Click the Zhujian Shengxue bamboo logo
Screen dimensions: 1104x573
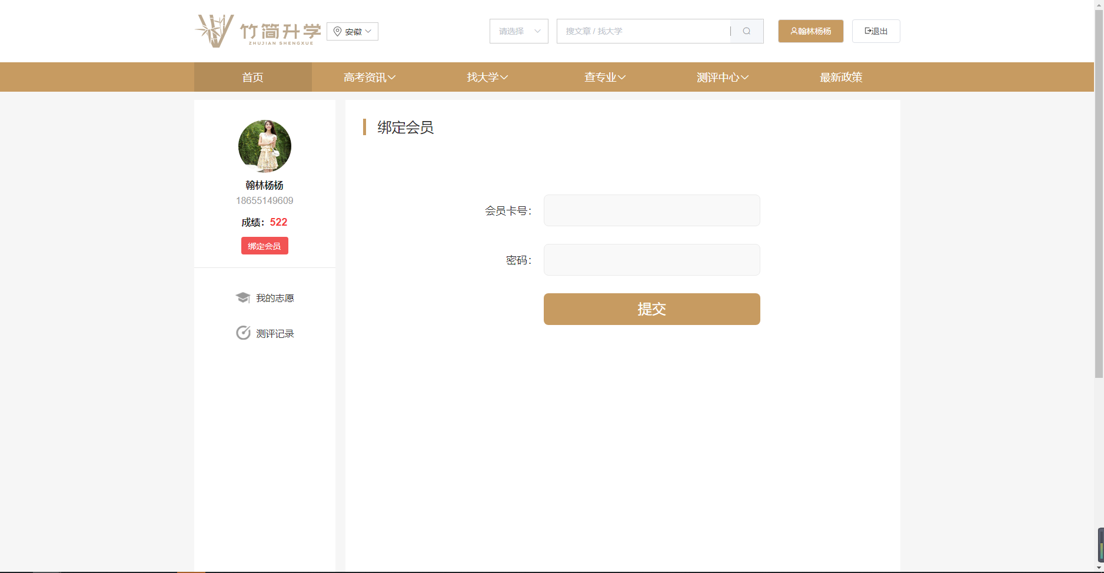pyautogui.click(x=258, y=31)
